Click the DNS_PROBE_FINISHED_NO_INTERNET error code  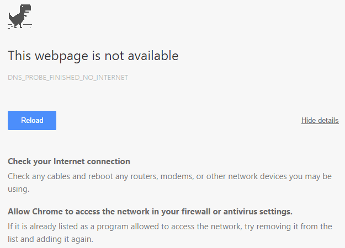tap(68, 78)
